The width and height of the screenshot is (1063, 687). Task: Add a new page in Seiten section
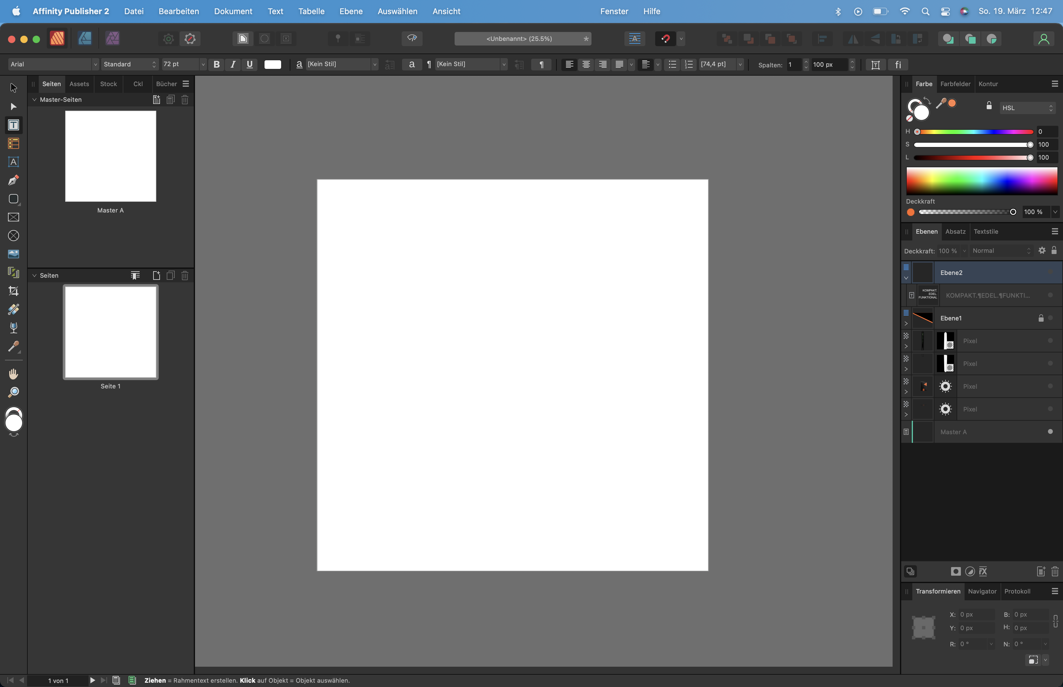[x=156, y=275]
